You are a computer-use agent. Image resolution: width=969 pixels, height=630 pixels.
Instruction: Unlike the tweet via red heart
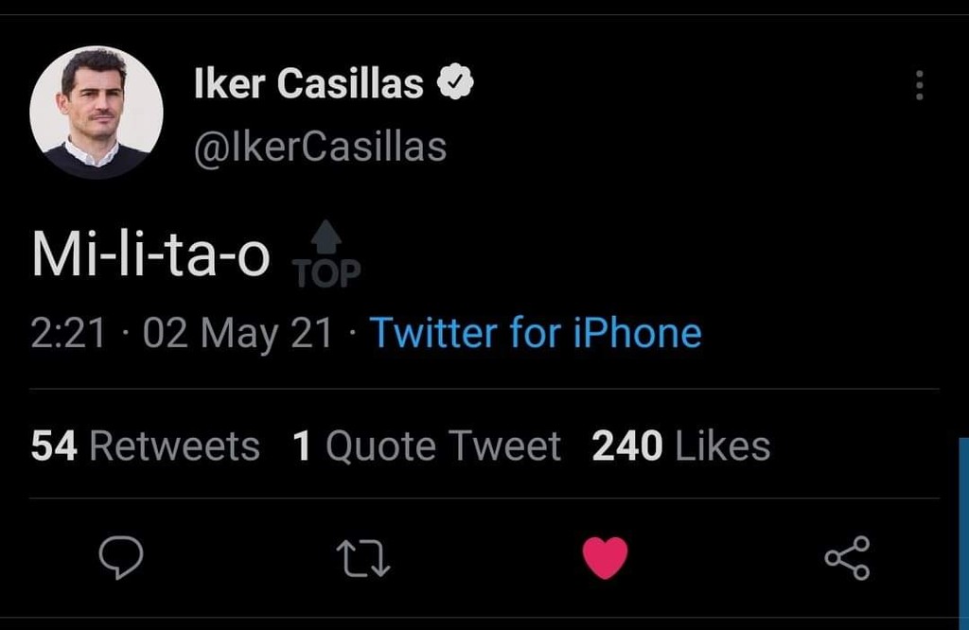click(605, 557)
